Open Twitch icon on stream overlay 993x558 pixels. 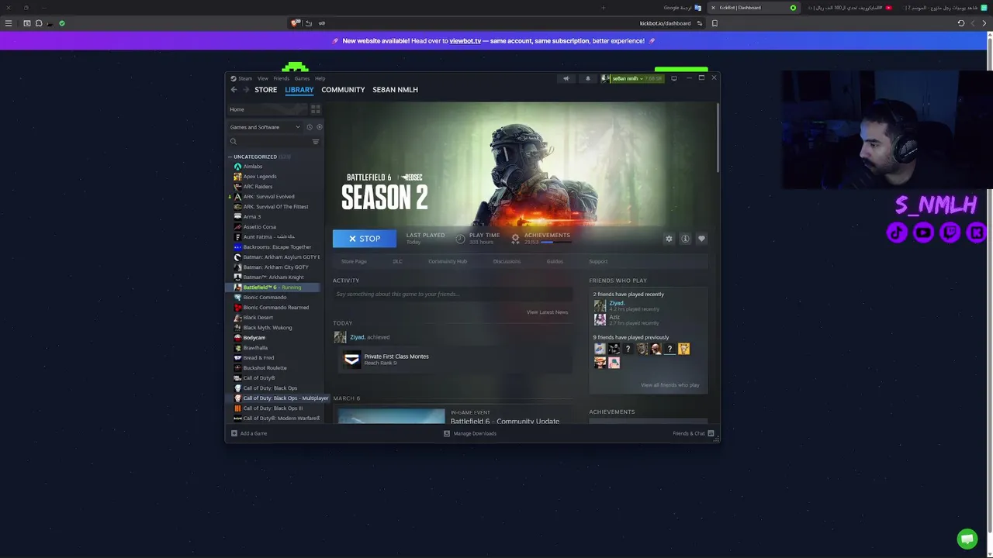[x=950, y=232]
